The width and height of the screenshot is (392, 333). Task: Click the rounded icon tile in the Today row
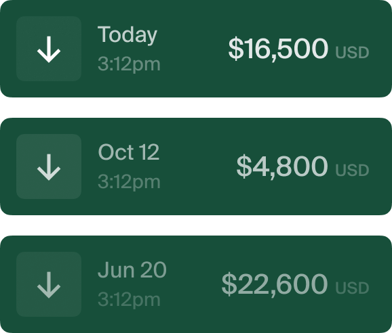(49, 49)
